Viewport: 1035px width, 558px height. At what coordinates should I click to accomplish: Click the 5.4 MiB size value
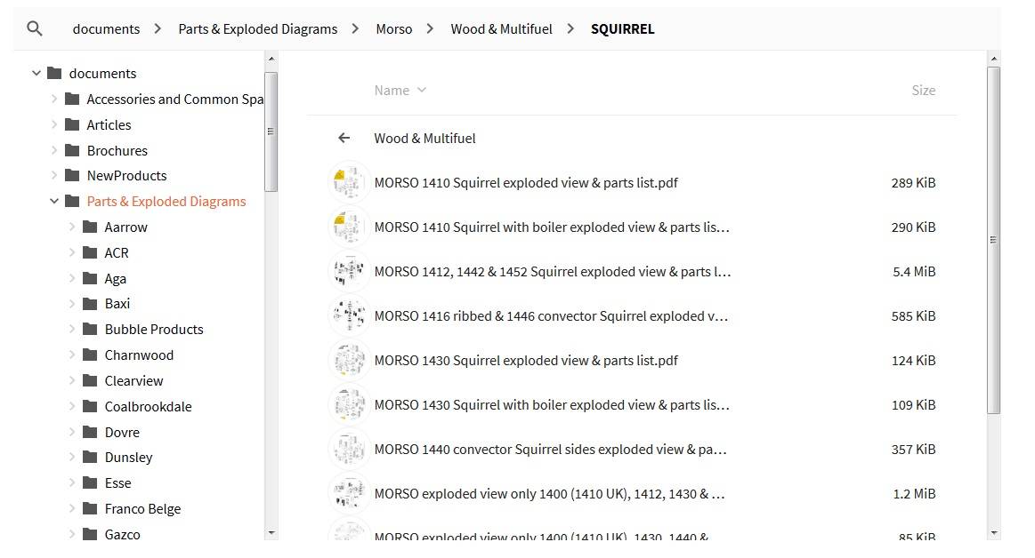pos(914,271)
